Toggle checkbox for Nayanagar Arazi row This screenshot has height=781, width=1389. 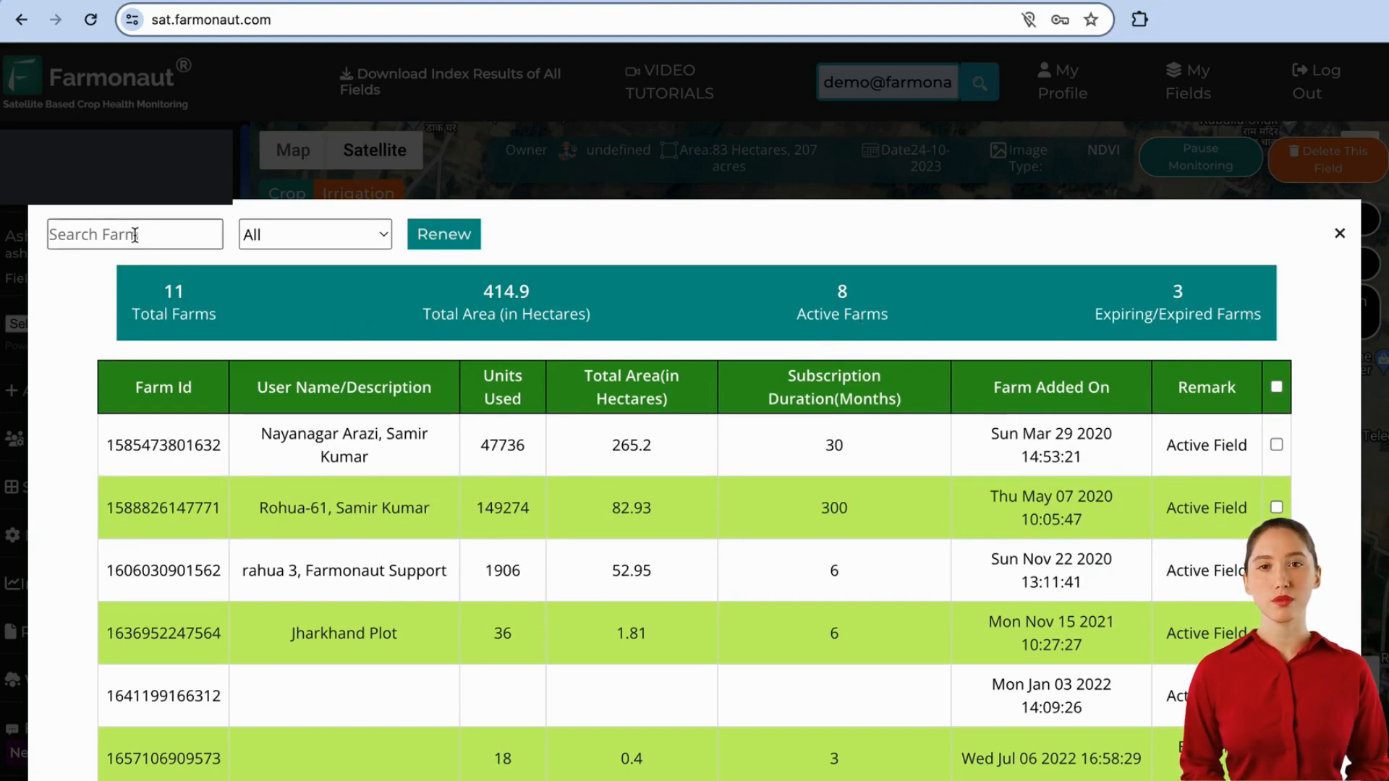(1276, 445)
